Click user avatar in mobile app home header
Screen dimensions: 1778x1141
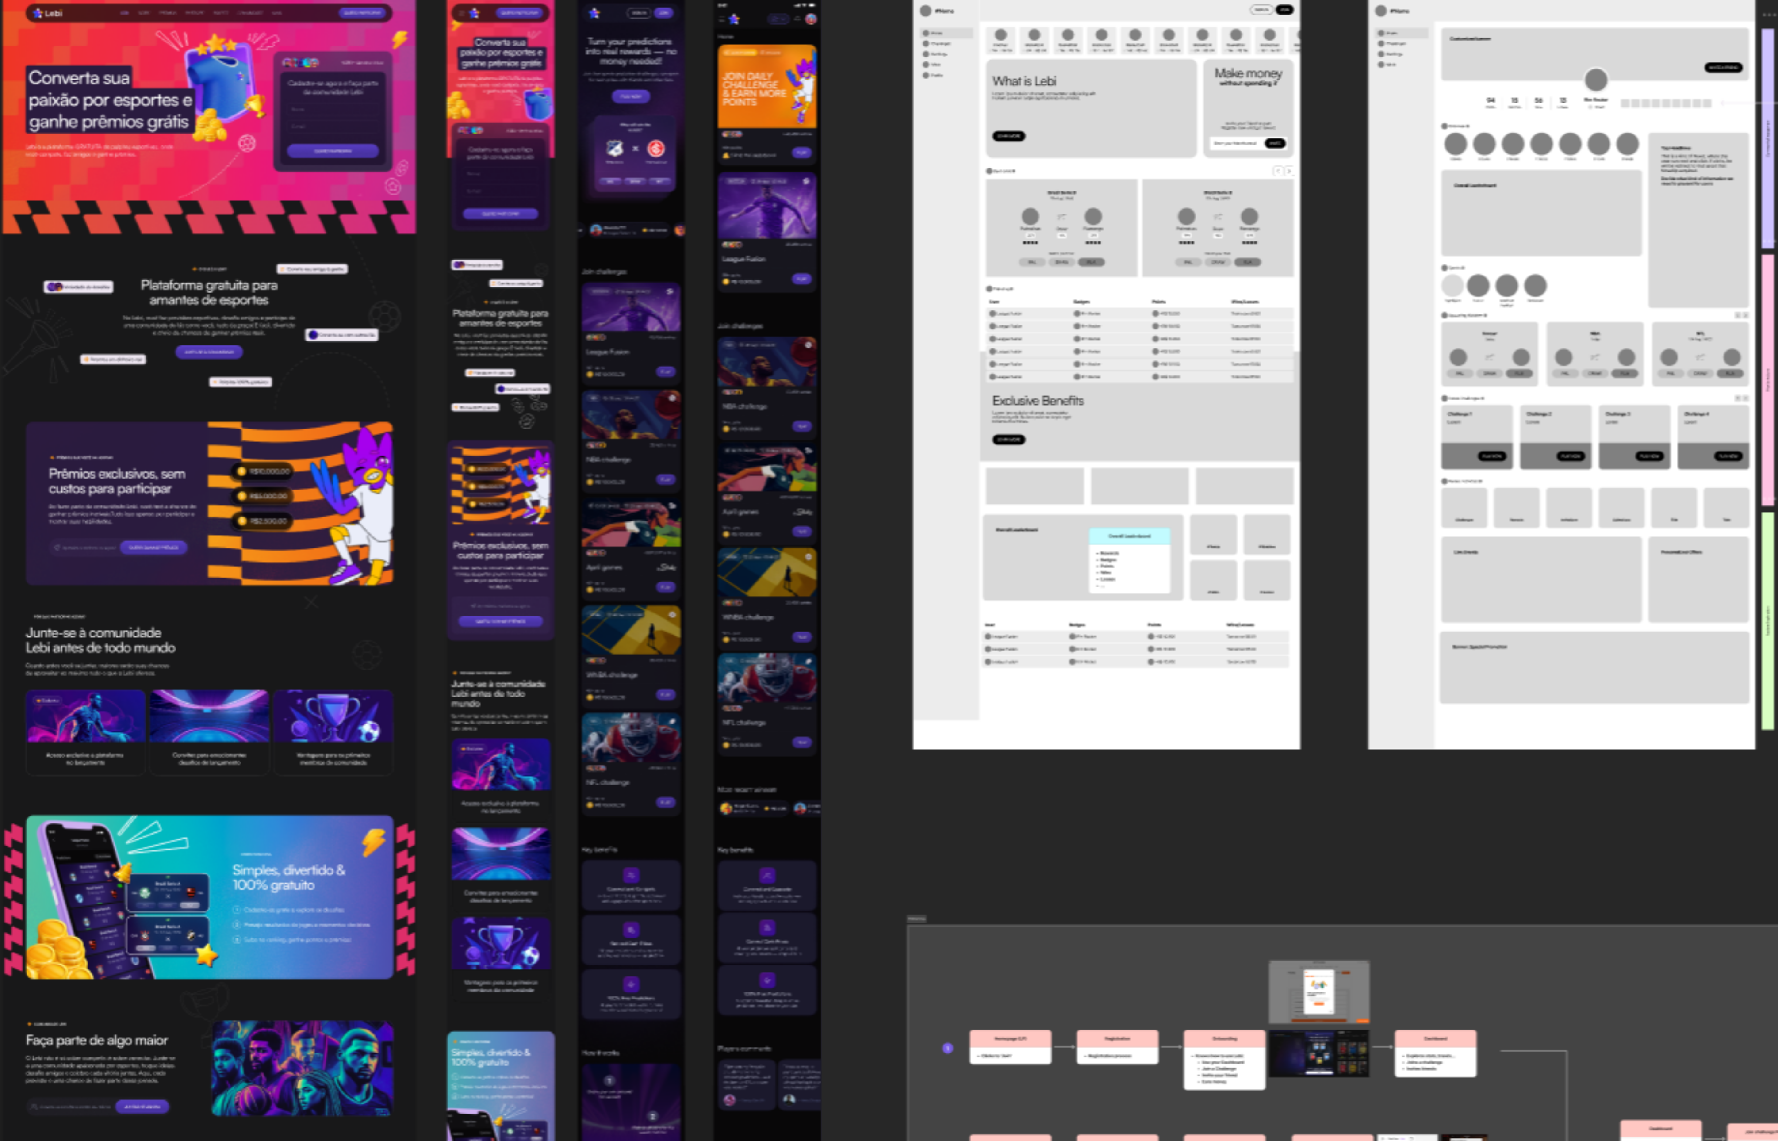[810, 19]
